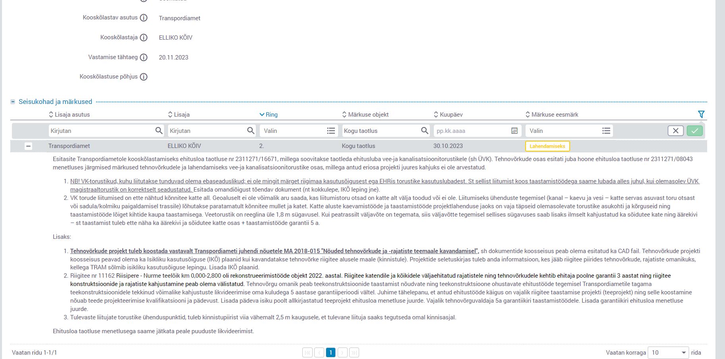
Task: Sort by Lisaja asutus column
Action: [x=69, y=115]
